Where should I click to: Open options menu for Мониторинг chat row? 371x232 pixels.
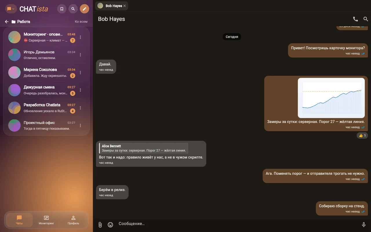pyautogui.click(x=81, y=37)
